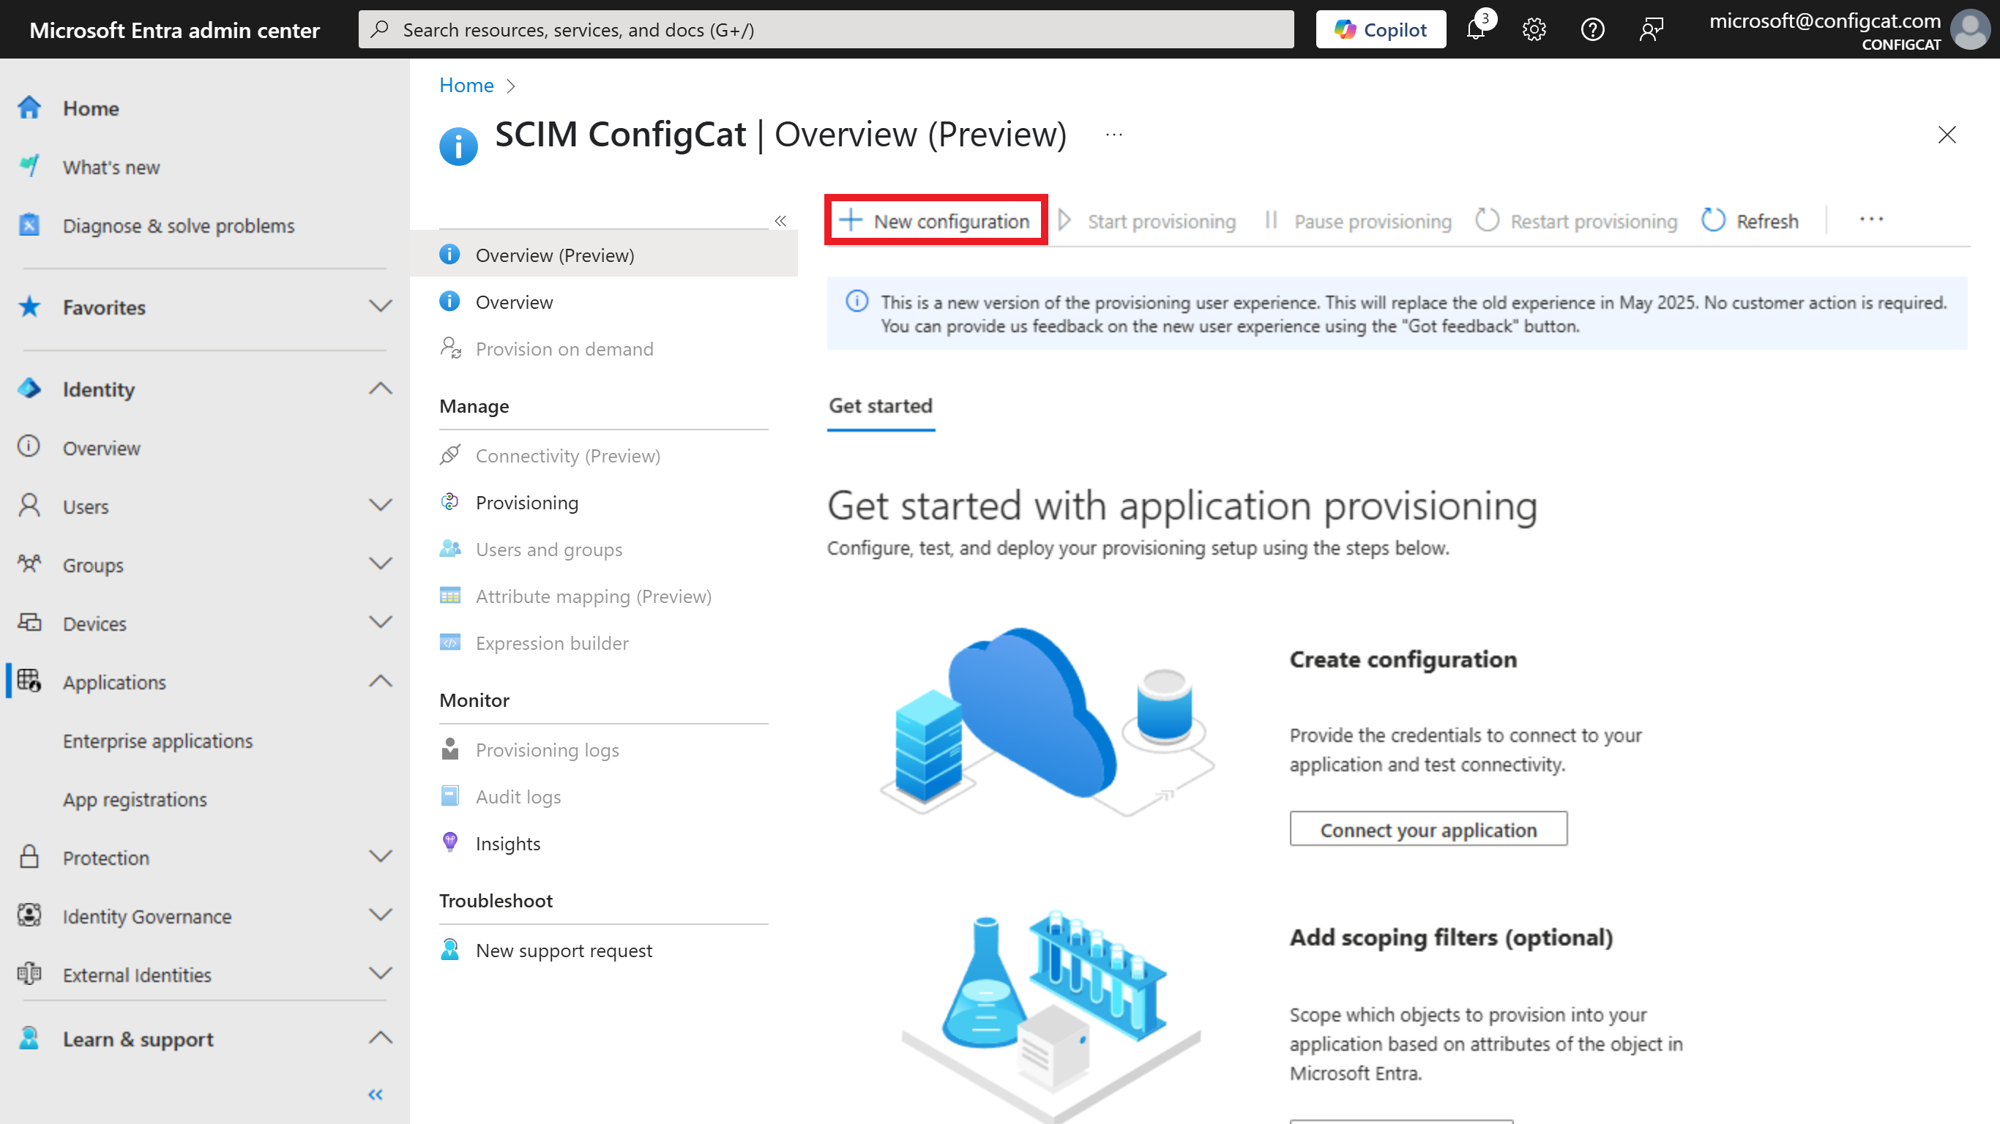The width and height of the screenshot is (2000, 1124).
Task: Expand the External Identities chevron
Action: pos(381,973)
